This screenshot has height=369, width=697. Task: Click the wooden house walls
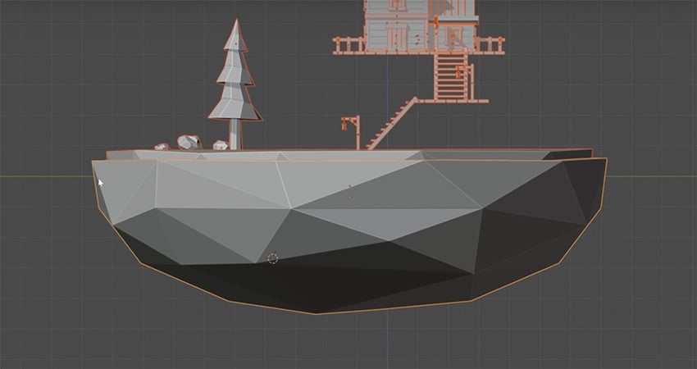[x=420, y=25]
